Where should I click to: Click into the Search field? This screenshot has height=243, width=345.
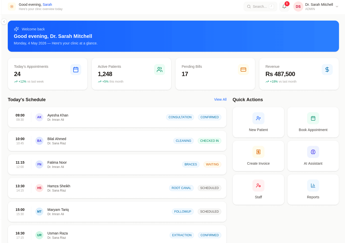pos(260,7)
